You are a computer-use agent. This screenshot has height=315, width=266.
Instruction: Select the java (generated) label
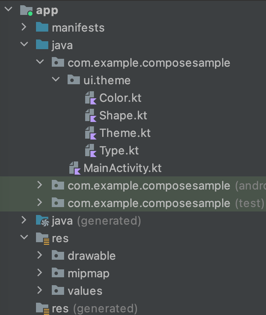(x=97, y=221)
